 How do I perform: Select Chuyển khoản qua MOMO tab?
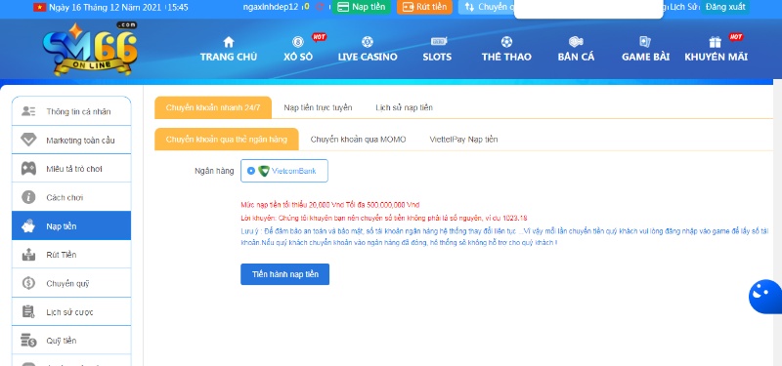(x=358, y=140)
